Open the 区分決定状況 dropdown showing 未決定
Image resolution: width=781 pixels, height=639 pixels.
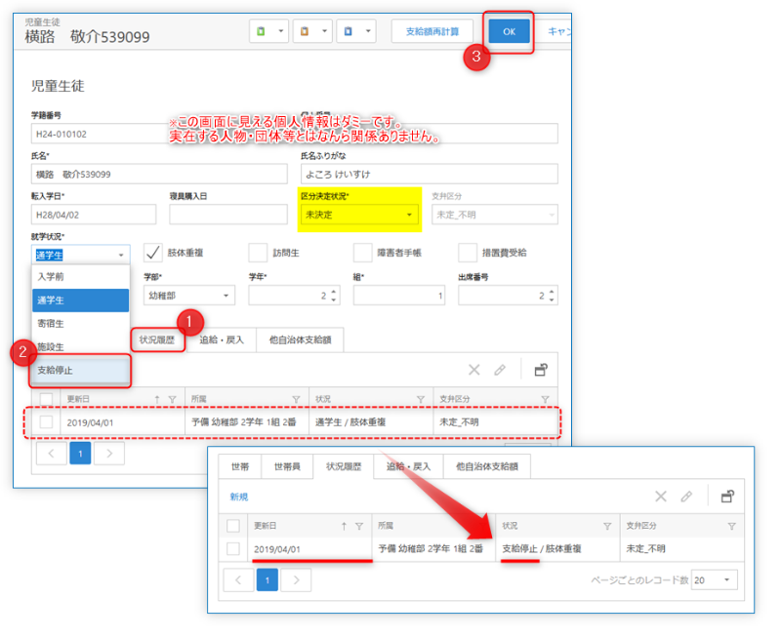tap(359, 215)
